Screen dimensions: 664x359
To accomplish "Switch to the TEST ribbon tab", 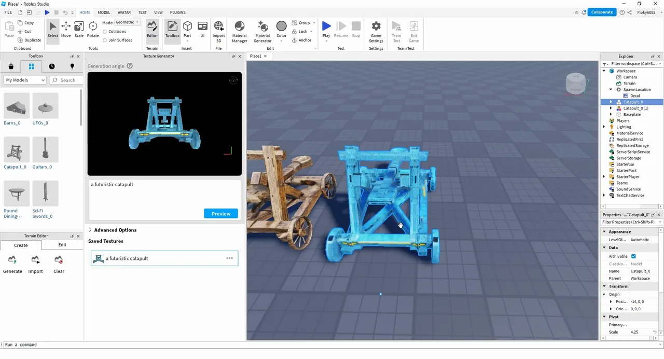I will coord(142,12).
